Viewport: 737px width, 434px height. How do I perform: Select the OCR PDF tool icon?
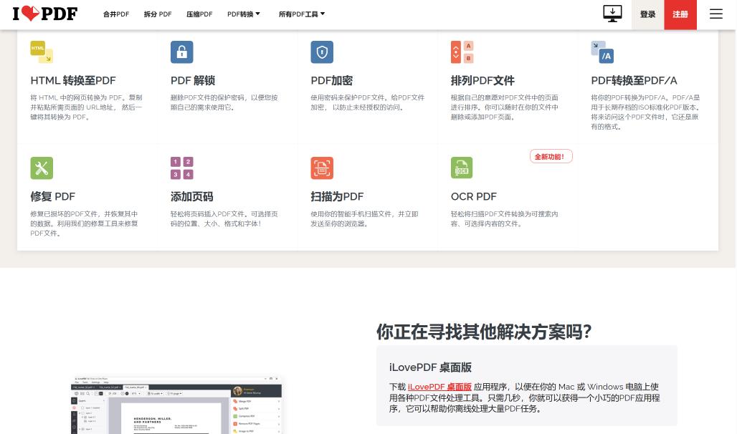coord(461,168)
